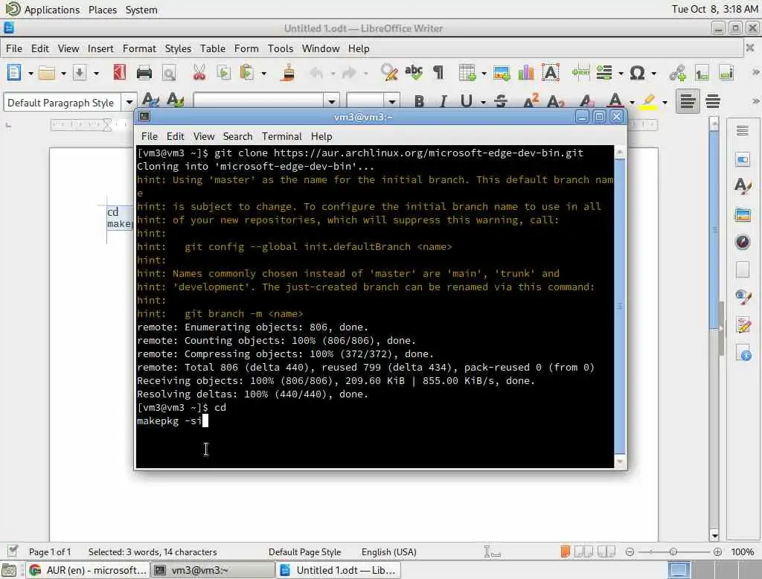This screenshot has height=579, width=762.
Task: Click the Save document icon
Action: click(80, 73)
